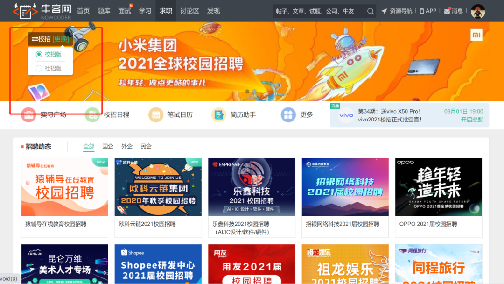Screen dimensions: 504x284
Task: Open 更多 grid icon
Action: [x=288, y=114]
